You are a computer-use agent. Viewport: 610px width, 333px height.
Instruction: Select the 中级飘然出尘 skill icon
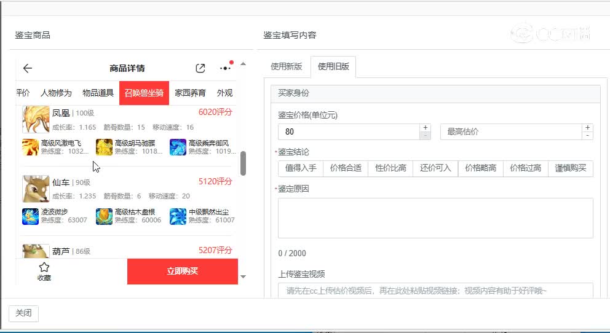coord(178,216)
